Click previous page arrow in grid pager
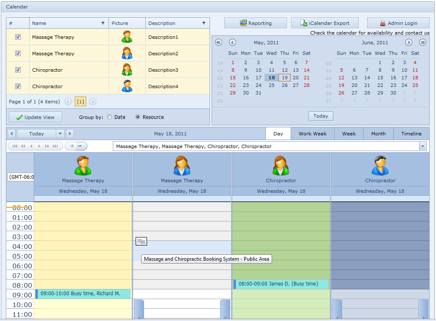This screenshot has width=436, height=321. pos(68,102)
